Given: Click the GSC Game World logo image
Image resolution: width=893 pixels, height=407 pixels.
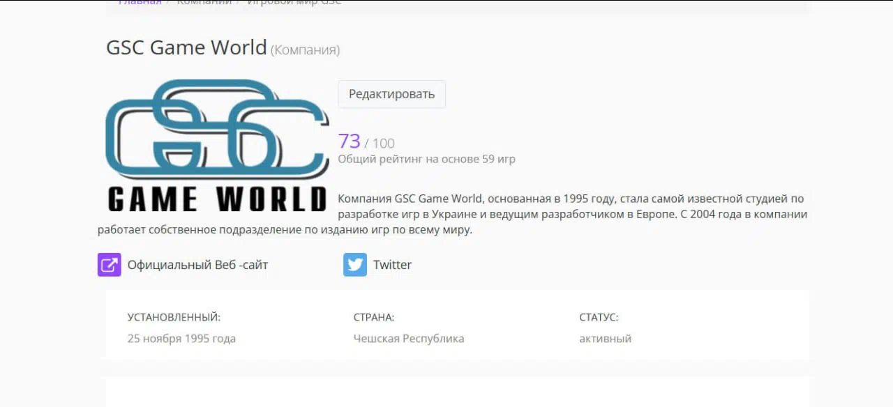Looking at the screenshot, I should click(x=217, y=146).
